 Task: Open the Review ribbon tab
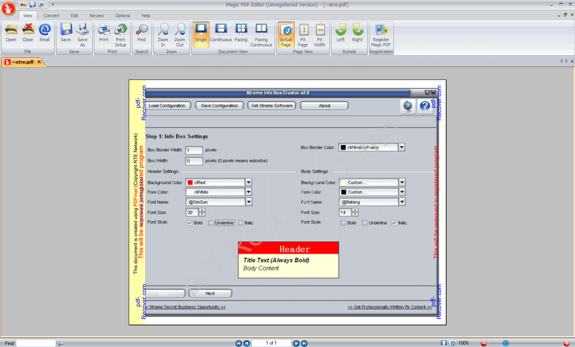coord(97,16)
